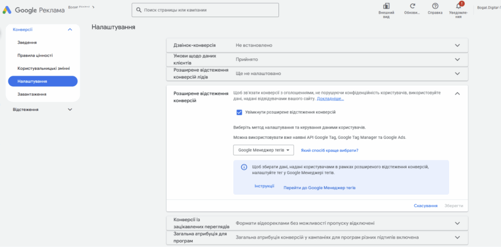Click the Зберегти button

click(x=454, y=206)
